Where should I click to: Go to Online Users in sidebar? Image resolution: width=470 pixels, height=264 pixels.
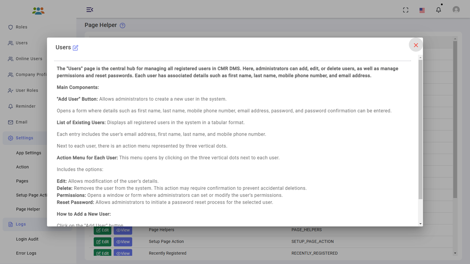coord(29,59)
